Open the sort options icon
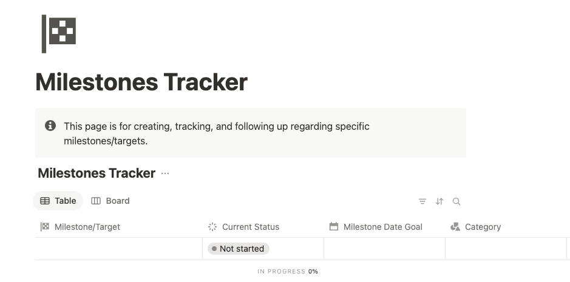570x282 pixels. click(439, 201)
